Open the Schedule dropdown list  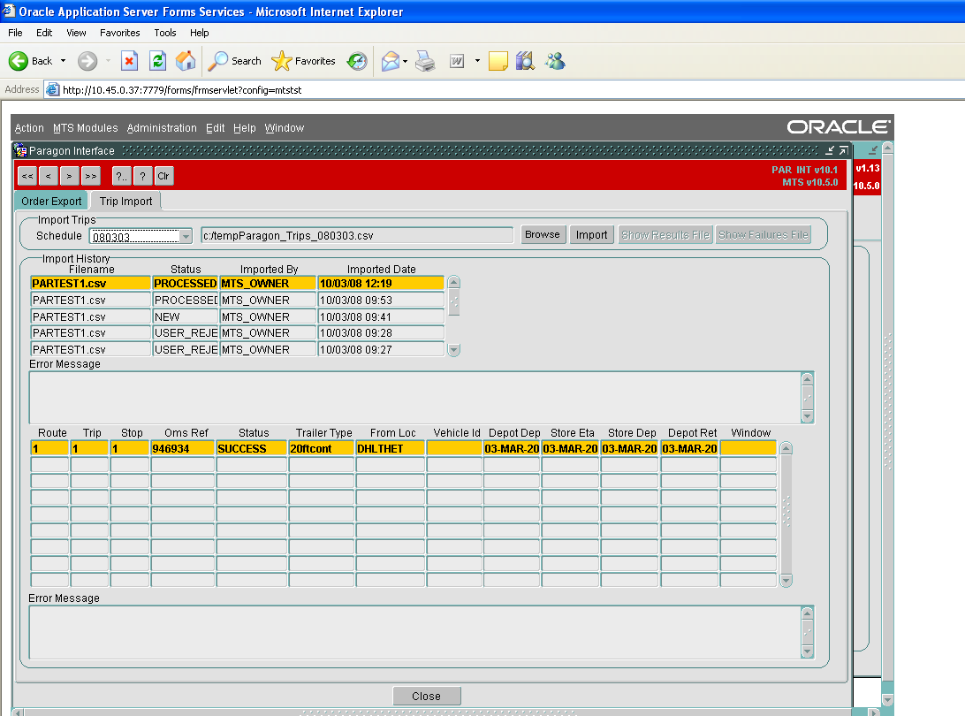[x=186, y=236]
